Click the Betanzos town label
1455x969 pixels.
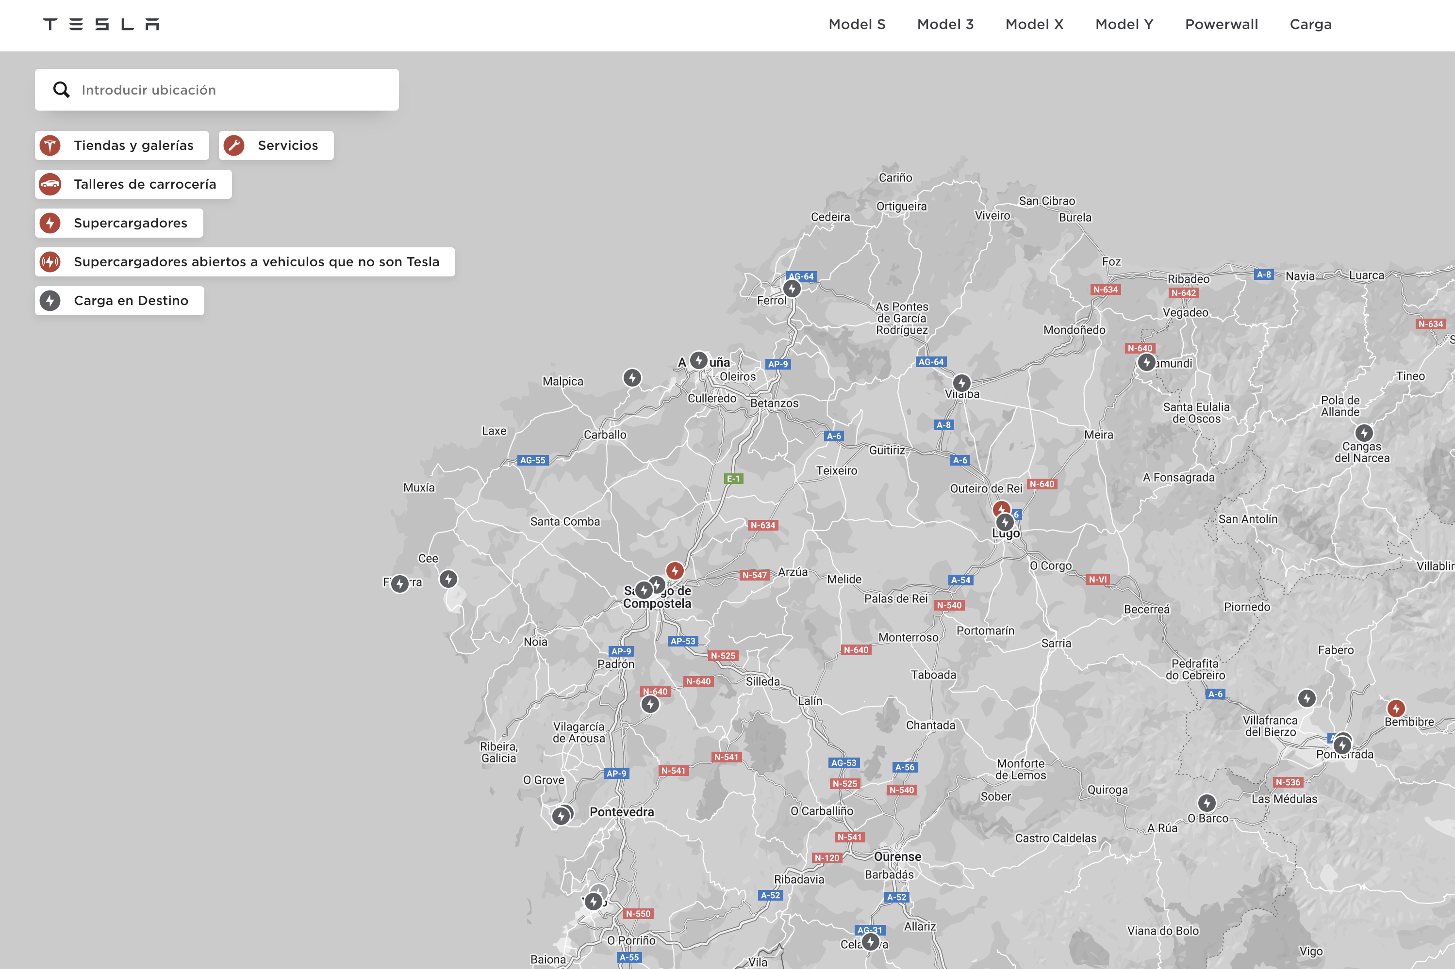tap(774, 404)
